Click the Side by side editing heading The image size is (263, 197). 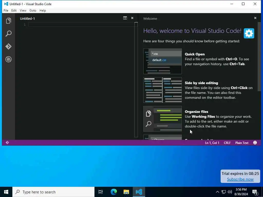201,83
